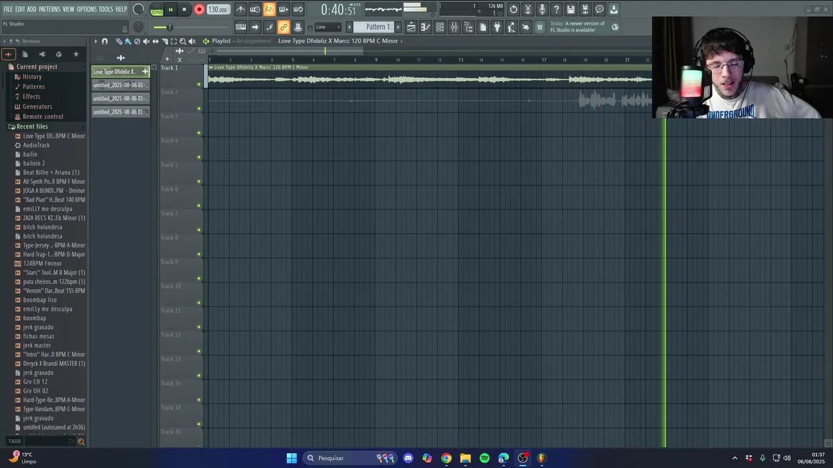The image size is (833, 468).
Task: Click the plus button next to Pattern 1
Action: coord(398,27)
